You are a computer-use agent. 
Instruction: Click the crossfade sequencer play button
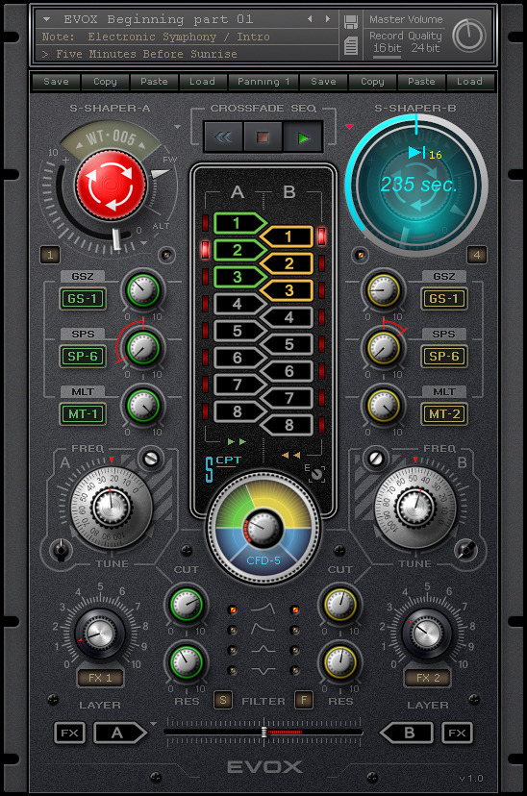tap(303, 137)
